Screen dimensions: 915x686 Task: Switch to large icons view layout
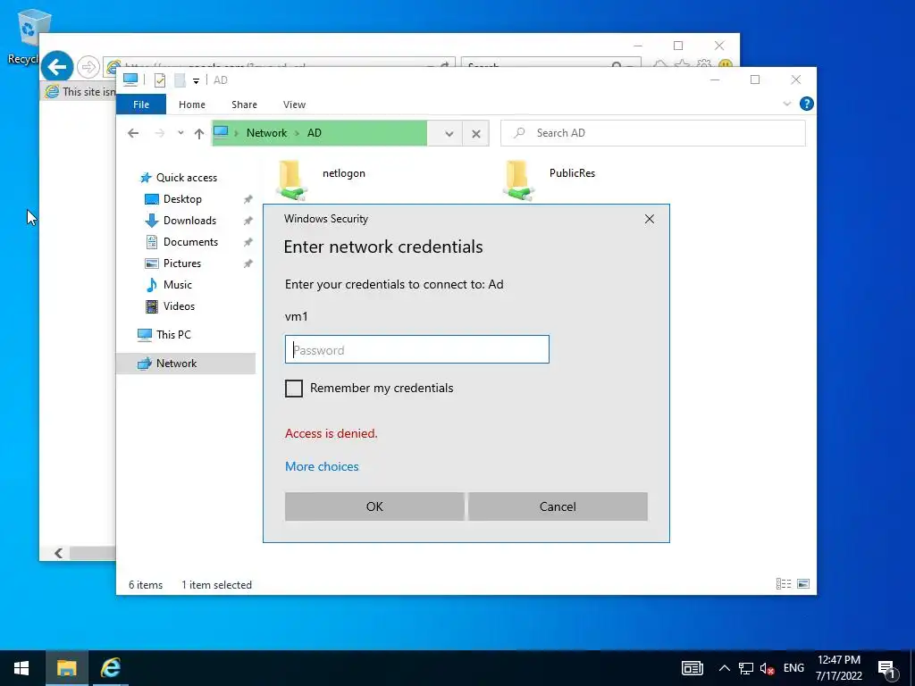(x=803, y=584)
